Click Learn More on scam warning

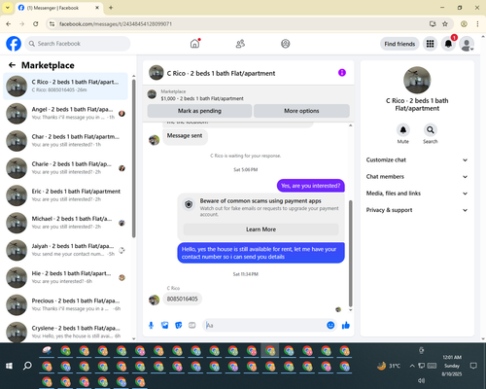(260, 230)
